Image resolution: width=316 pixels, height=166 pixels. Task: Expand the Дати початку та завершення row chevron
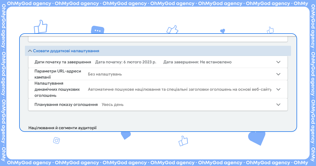point(278,62)
